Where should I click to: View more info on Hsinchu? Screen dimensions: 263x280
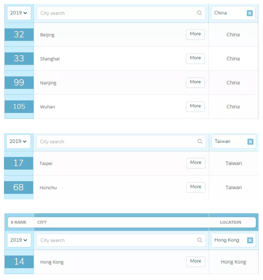[x=196, y=188]
